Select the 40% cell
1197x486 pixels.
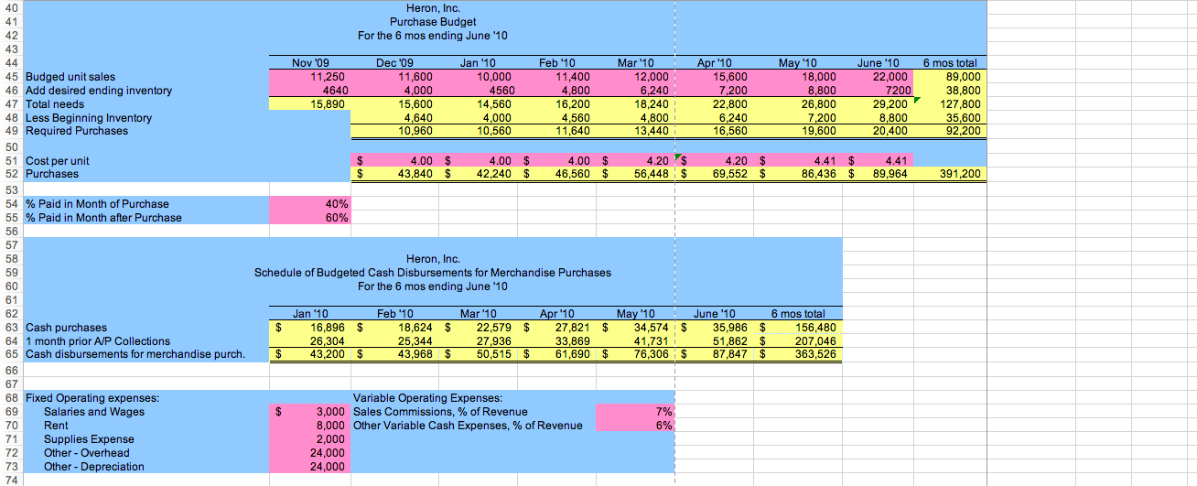click(311, 203)
